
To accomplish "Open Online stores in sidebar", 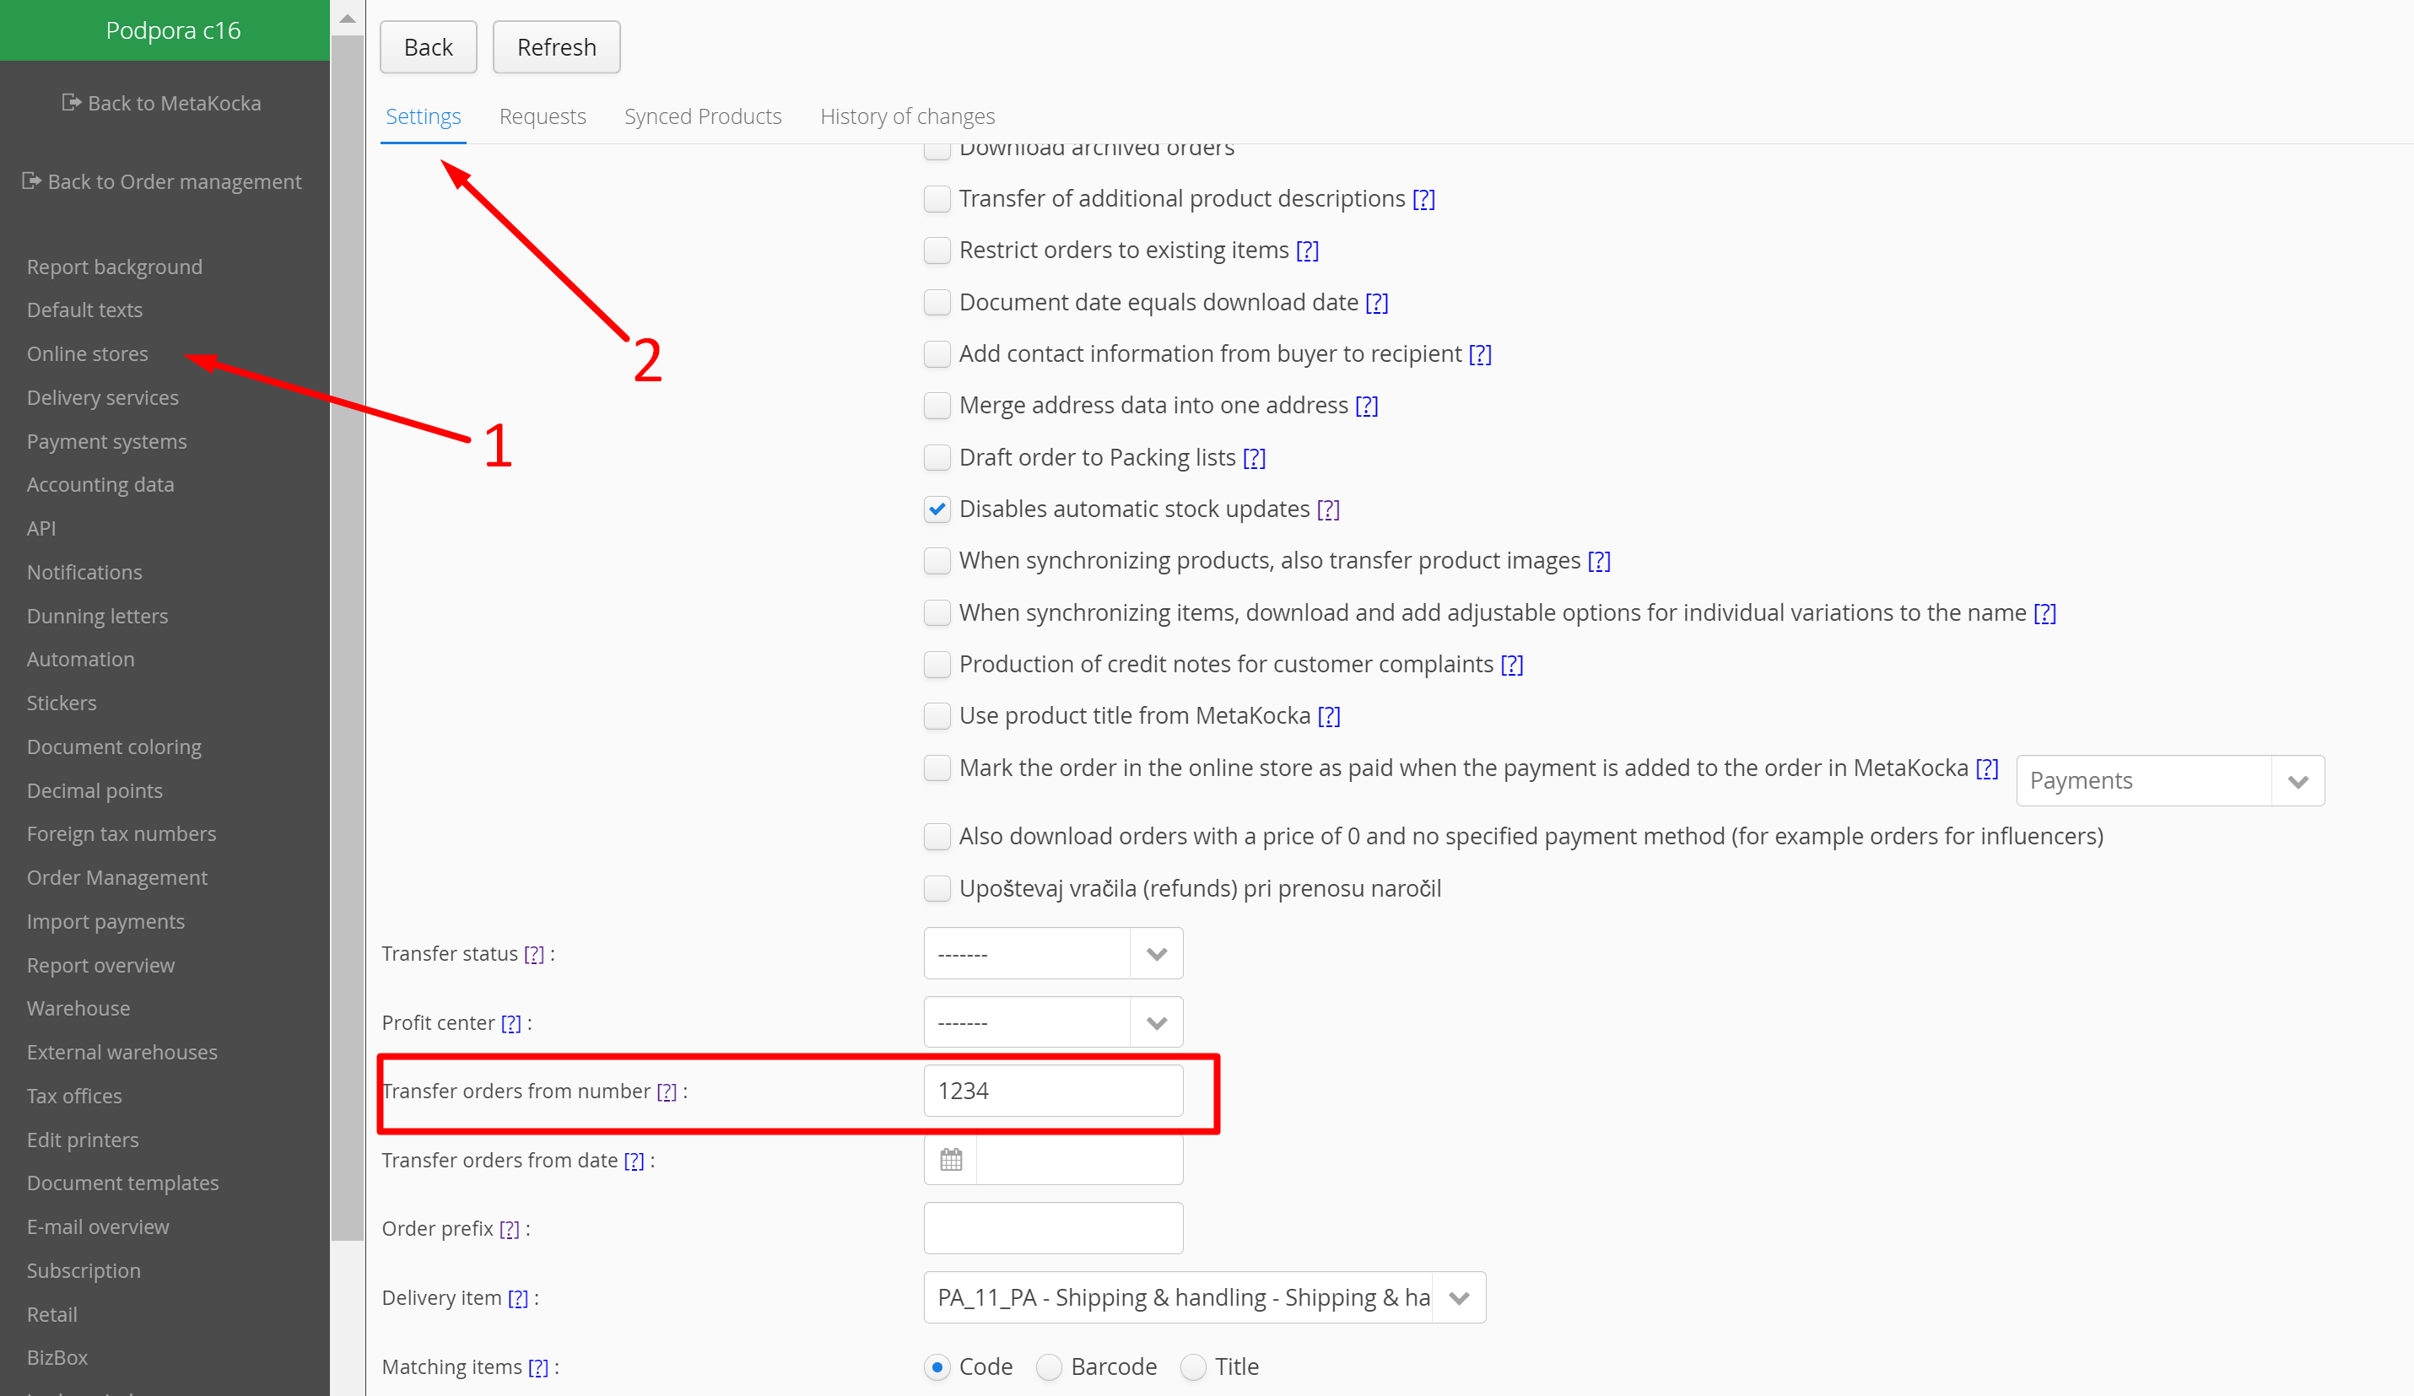I will click(87, 353).
